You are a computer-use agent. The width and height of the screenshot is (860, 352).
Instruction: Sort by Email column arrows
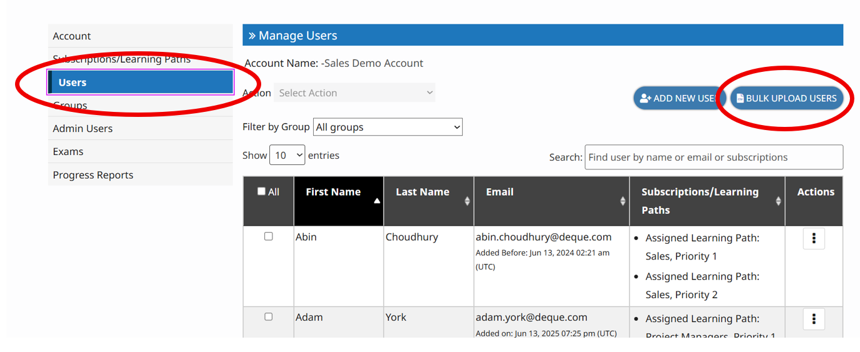[x=623, y=201]
